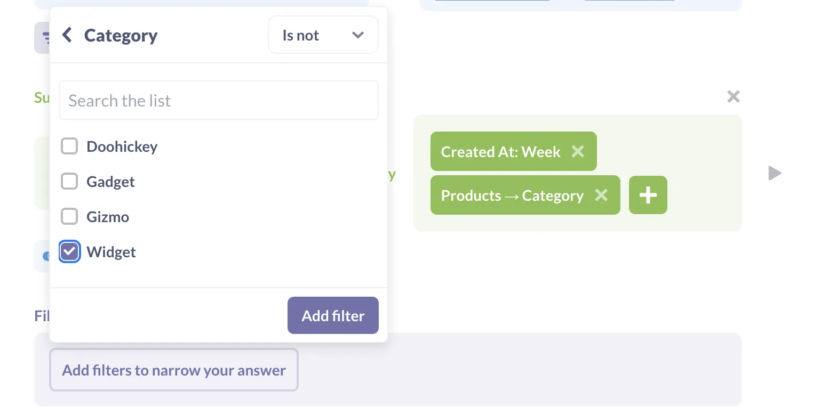813x416 pixels.
Task: Remove the Products → Category grouping
Action: [x=601, y=195]
